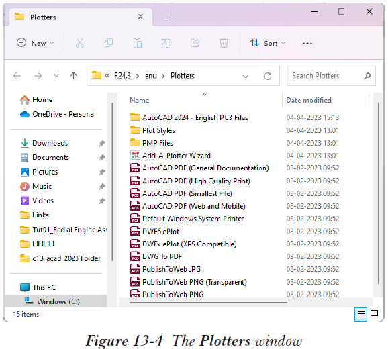Select Windows (C:) drive
The image size is (388, 349).
(56, 301)
